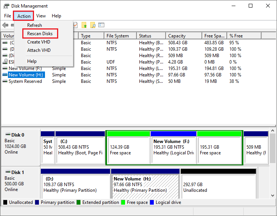Open the View menu
The image size is (277, 216).
(41, 16)
